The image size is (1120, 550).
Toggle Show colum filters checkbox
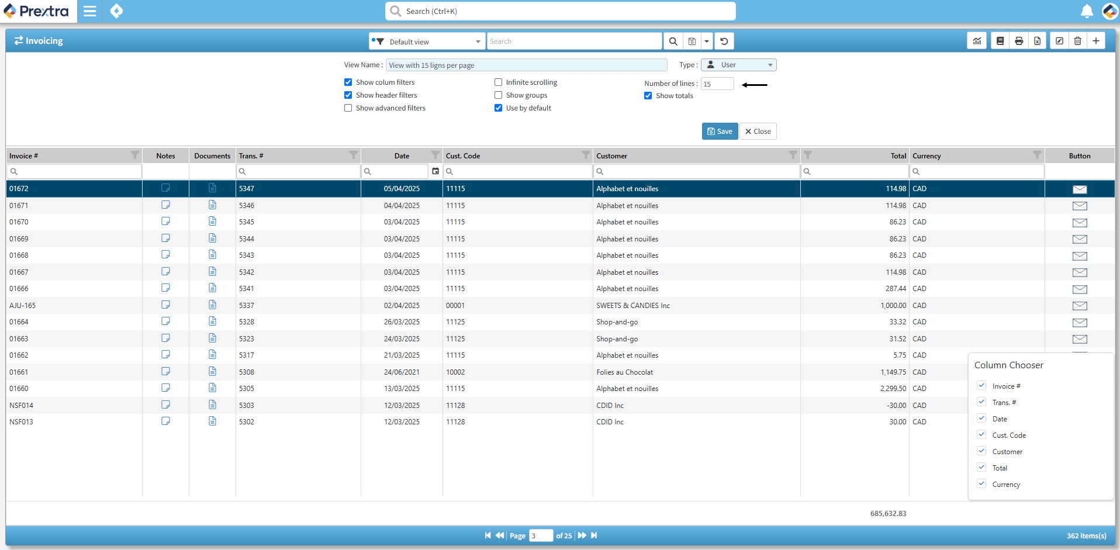(x=348, y=82)
